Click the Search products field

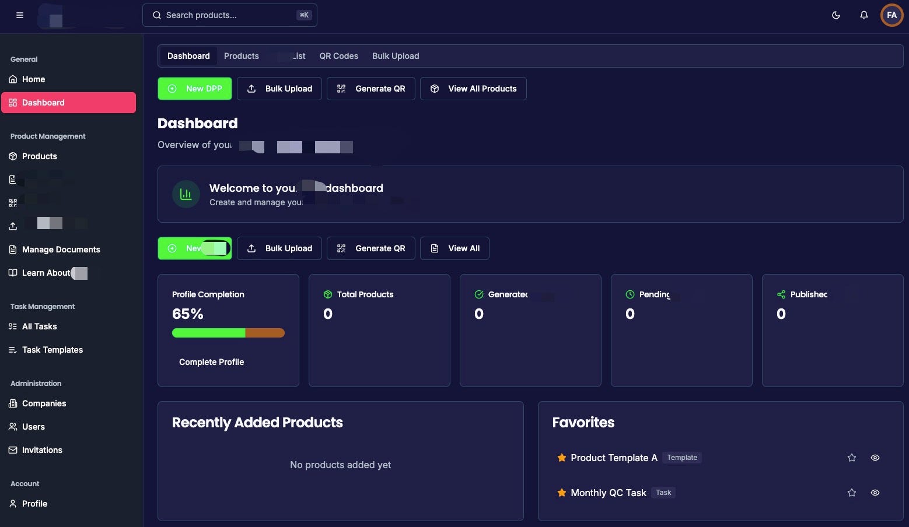(230, 15)
